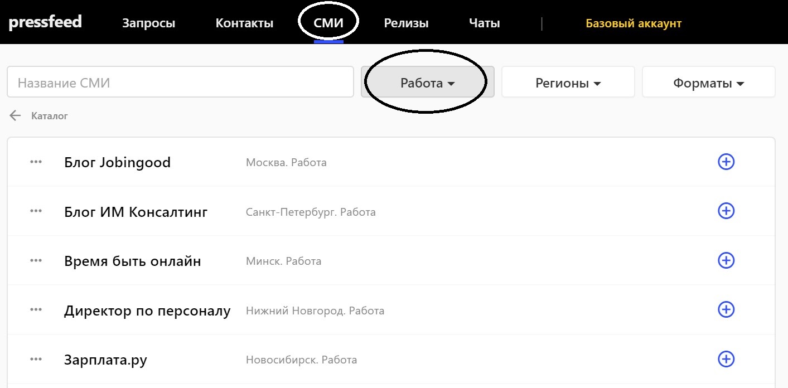Click plus icon next to Время быть онлайн
Image resolution: width=788 pixels, height=388 pixels.
tap(726, 260)
